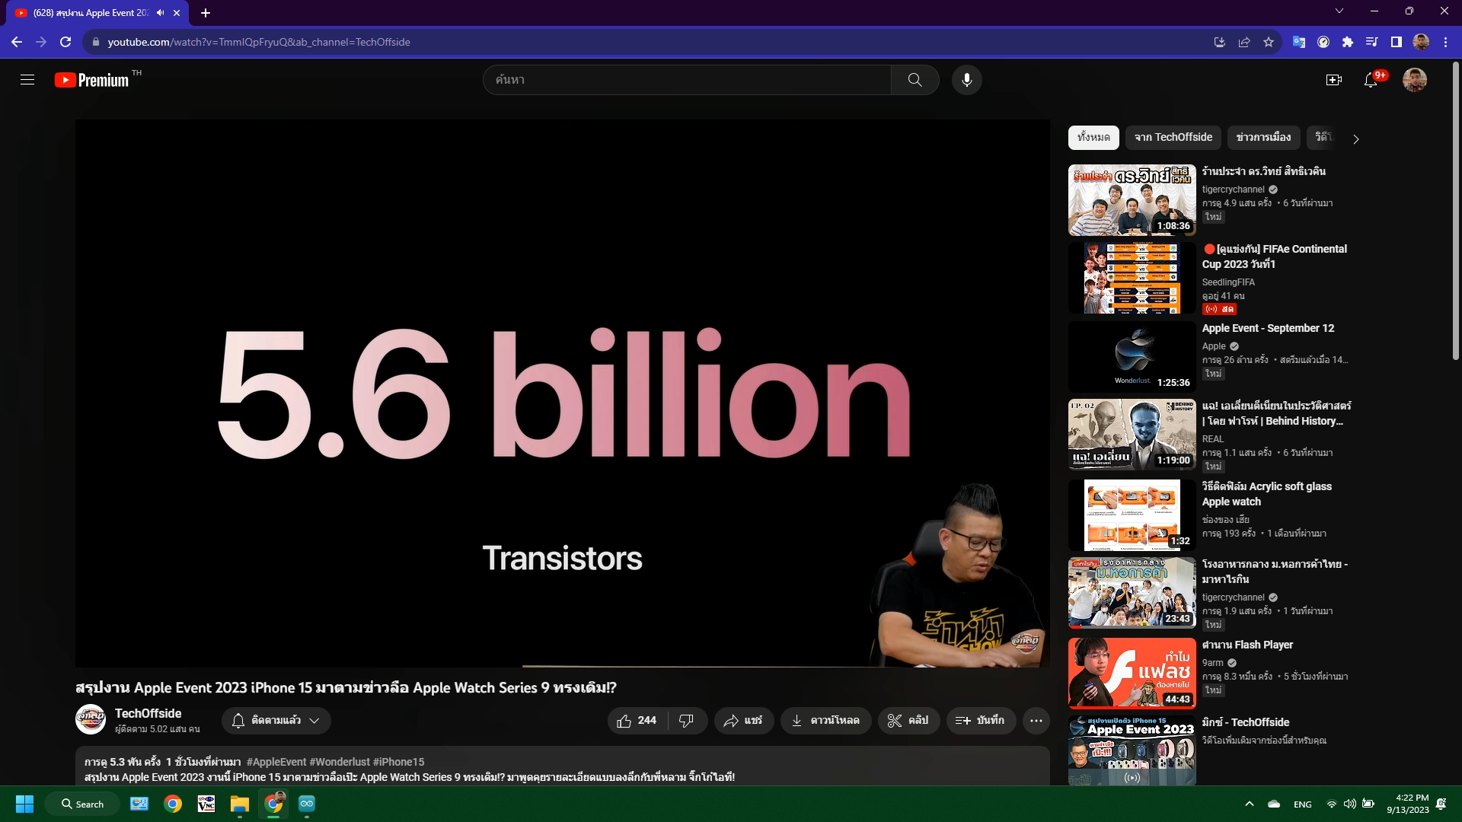
Task: Open the verified Apple channel name
Action: click(x=1214, y=346)
